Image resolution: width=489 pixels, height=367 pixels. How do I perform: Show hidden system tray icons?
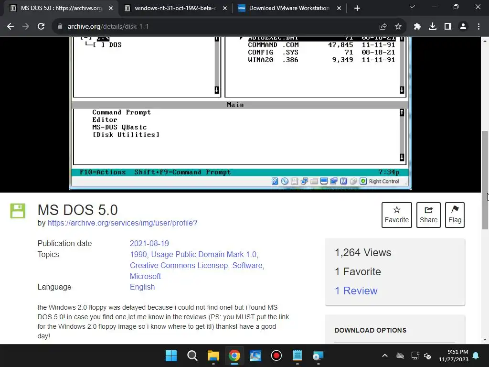coord(385,356)
